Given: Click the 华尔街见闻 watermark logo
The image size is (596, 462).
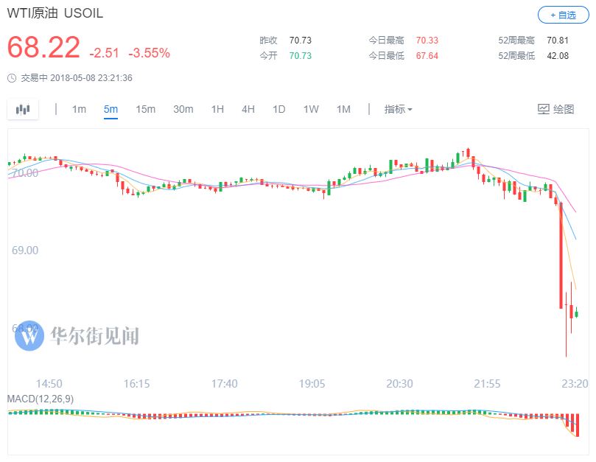Looking at the screenshot, I should [x=31, y=336].
